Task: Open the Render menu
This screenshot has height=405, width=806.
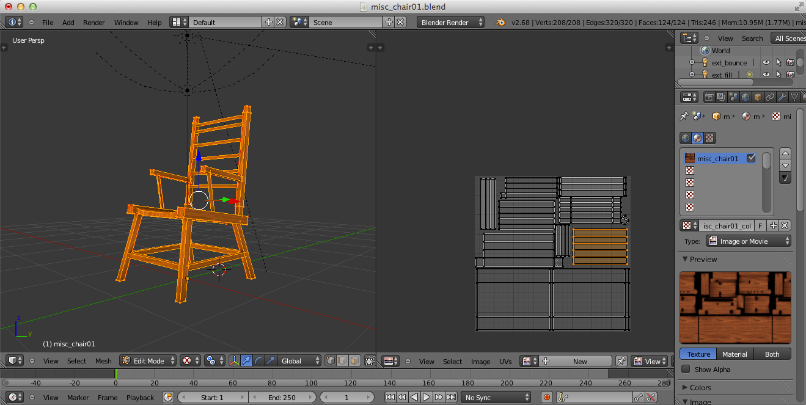Action: (x=94, y=22)
